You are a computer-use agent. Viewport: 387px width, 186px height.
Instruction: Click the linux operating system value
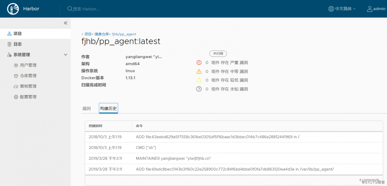point(130,71)
